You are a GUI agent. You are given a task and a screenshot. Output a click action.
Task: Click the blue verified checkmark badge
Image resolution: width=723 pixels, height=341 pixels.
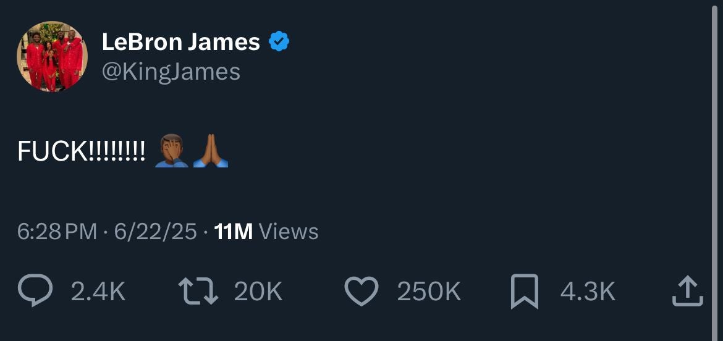pyautogui.click(x=279, y=42)
